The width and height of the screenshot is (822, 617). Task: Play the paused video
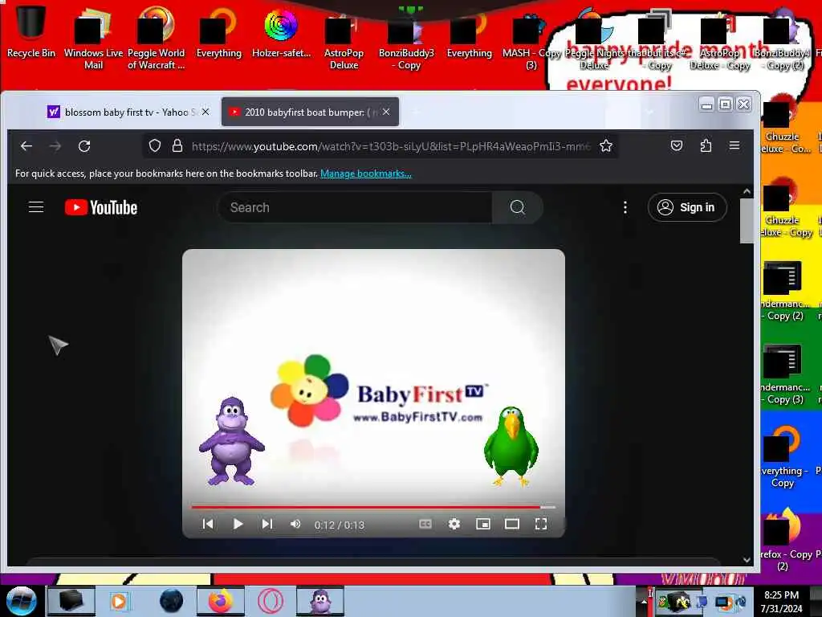click(238, 524)
